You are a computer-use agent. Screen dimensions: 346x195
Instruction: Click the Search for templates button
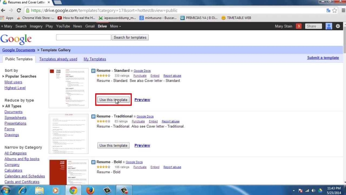[130, 37]
